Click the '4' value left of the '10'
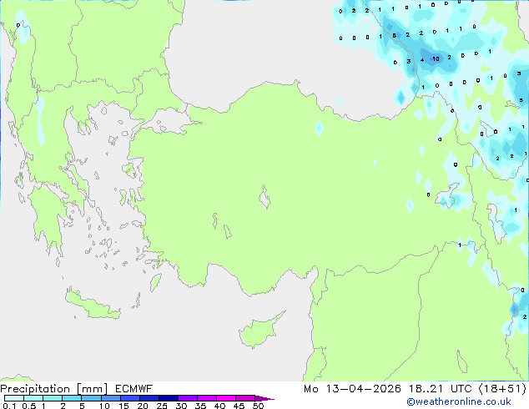Image resolution: width=529 pixels, height=409 pixels. (422, 60)
